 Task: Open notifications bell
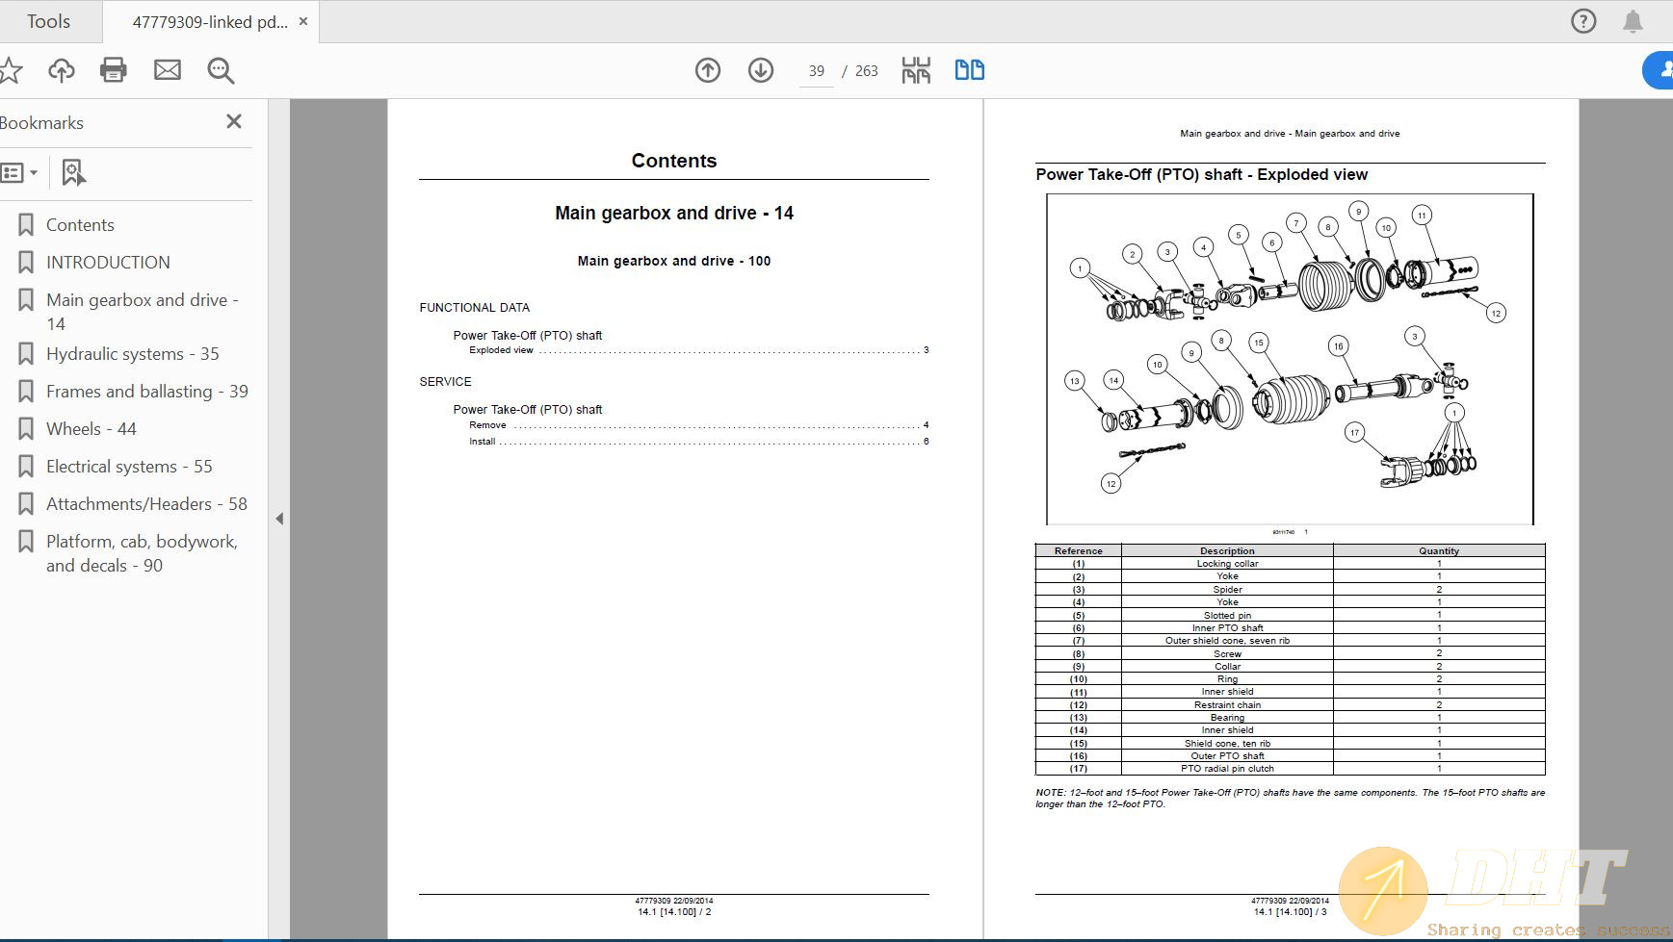1633,21
